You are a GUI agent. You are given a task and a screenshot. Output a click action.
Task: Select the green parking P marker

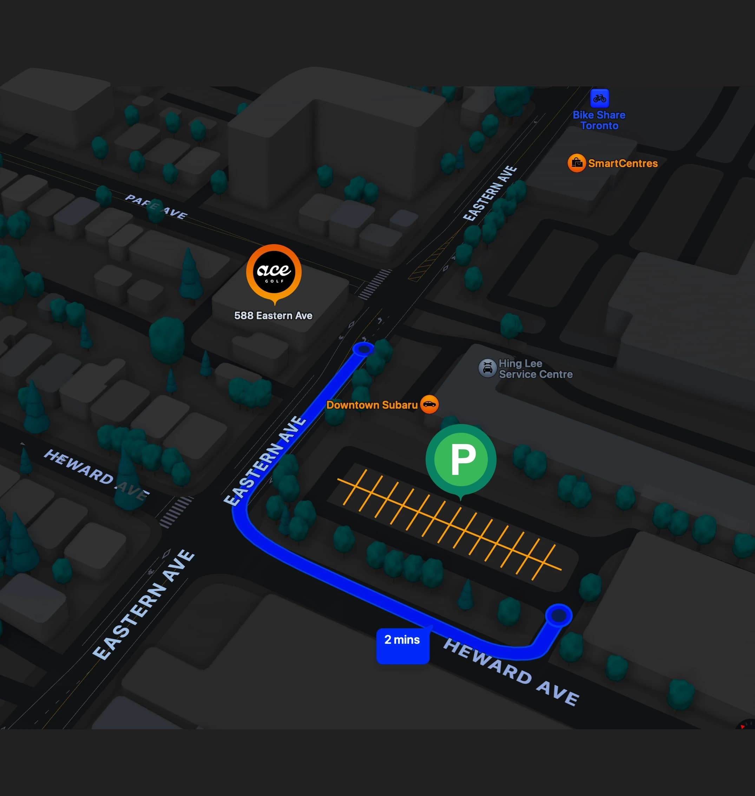(461, 459)
